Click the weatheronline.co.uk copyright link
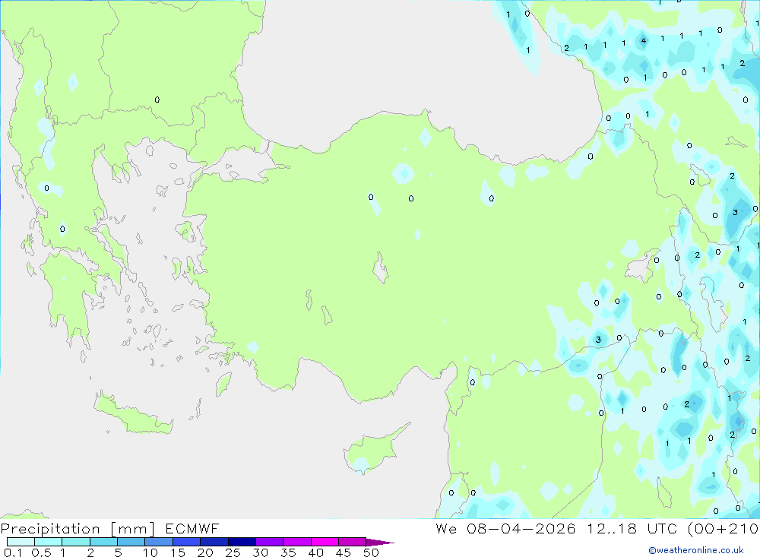This screenshot has width=760, height=557. click(695, 550)
